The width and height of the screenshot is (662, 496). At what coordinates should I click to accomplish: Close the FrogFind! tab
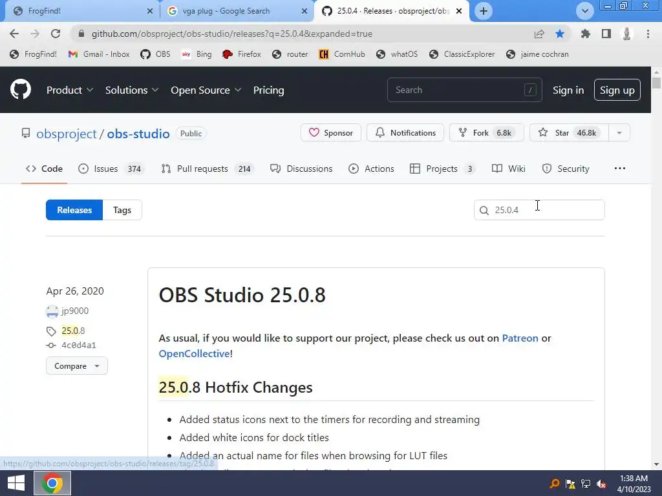pyautogui.click(x=150, y=11)
